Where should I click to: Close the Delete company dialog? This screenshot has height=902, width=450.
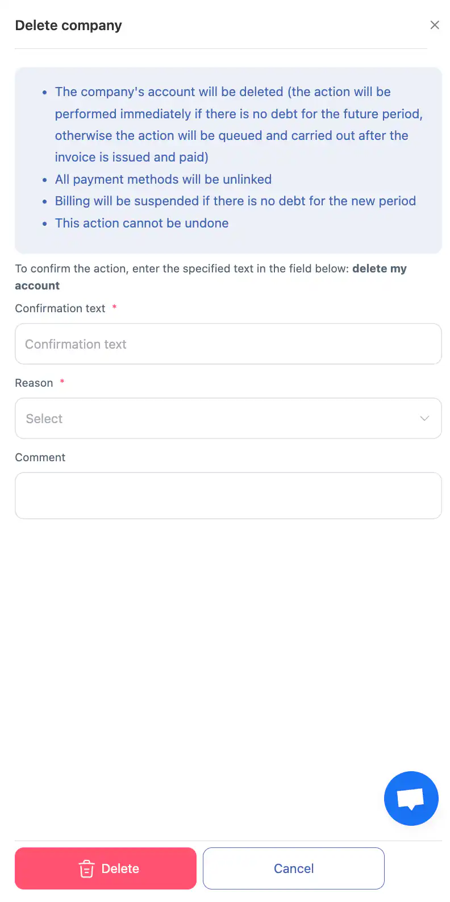(x=435, y=25)
